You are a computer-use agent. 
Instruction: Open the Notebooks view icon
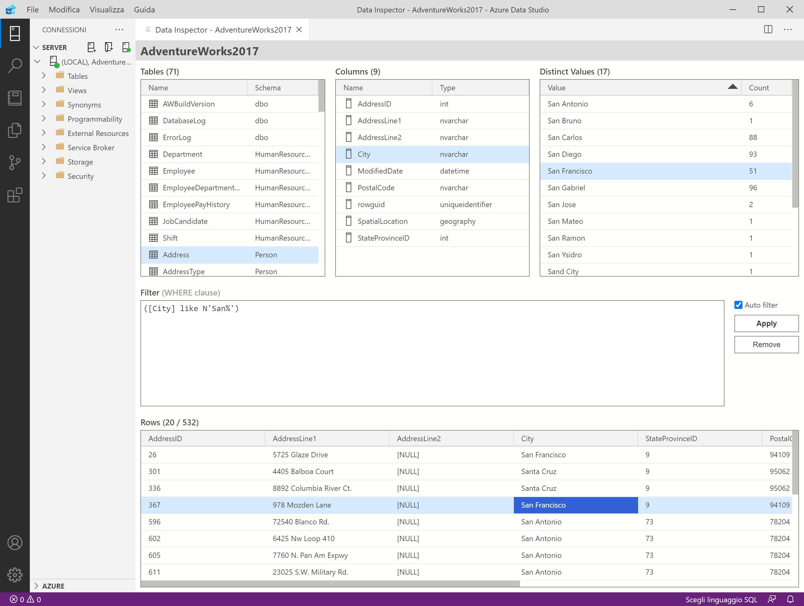point(15,98)
